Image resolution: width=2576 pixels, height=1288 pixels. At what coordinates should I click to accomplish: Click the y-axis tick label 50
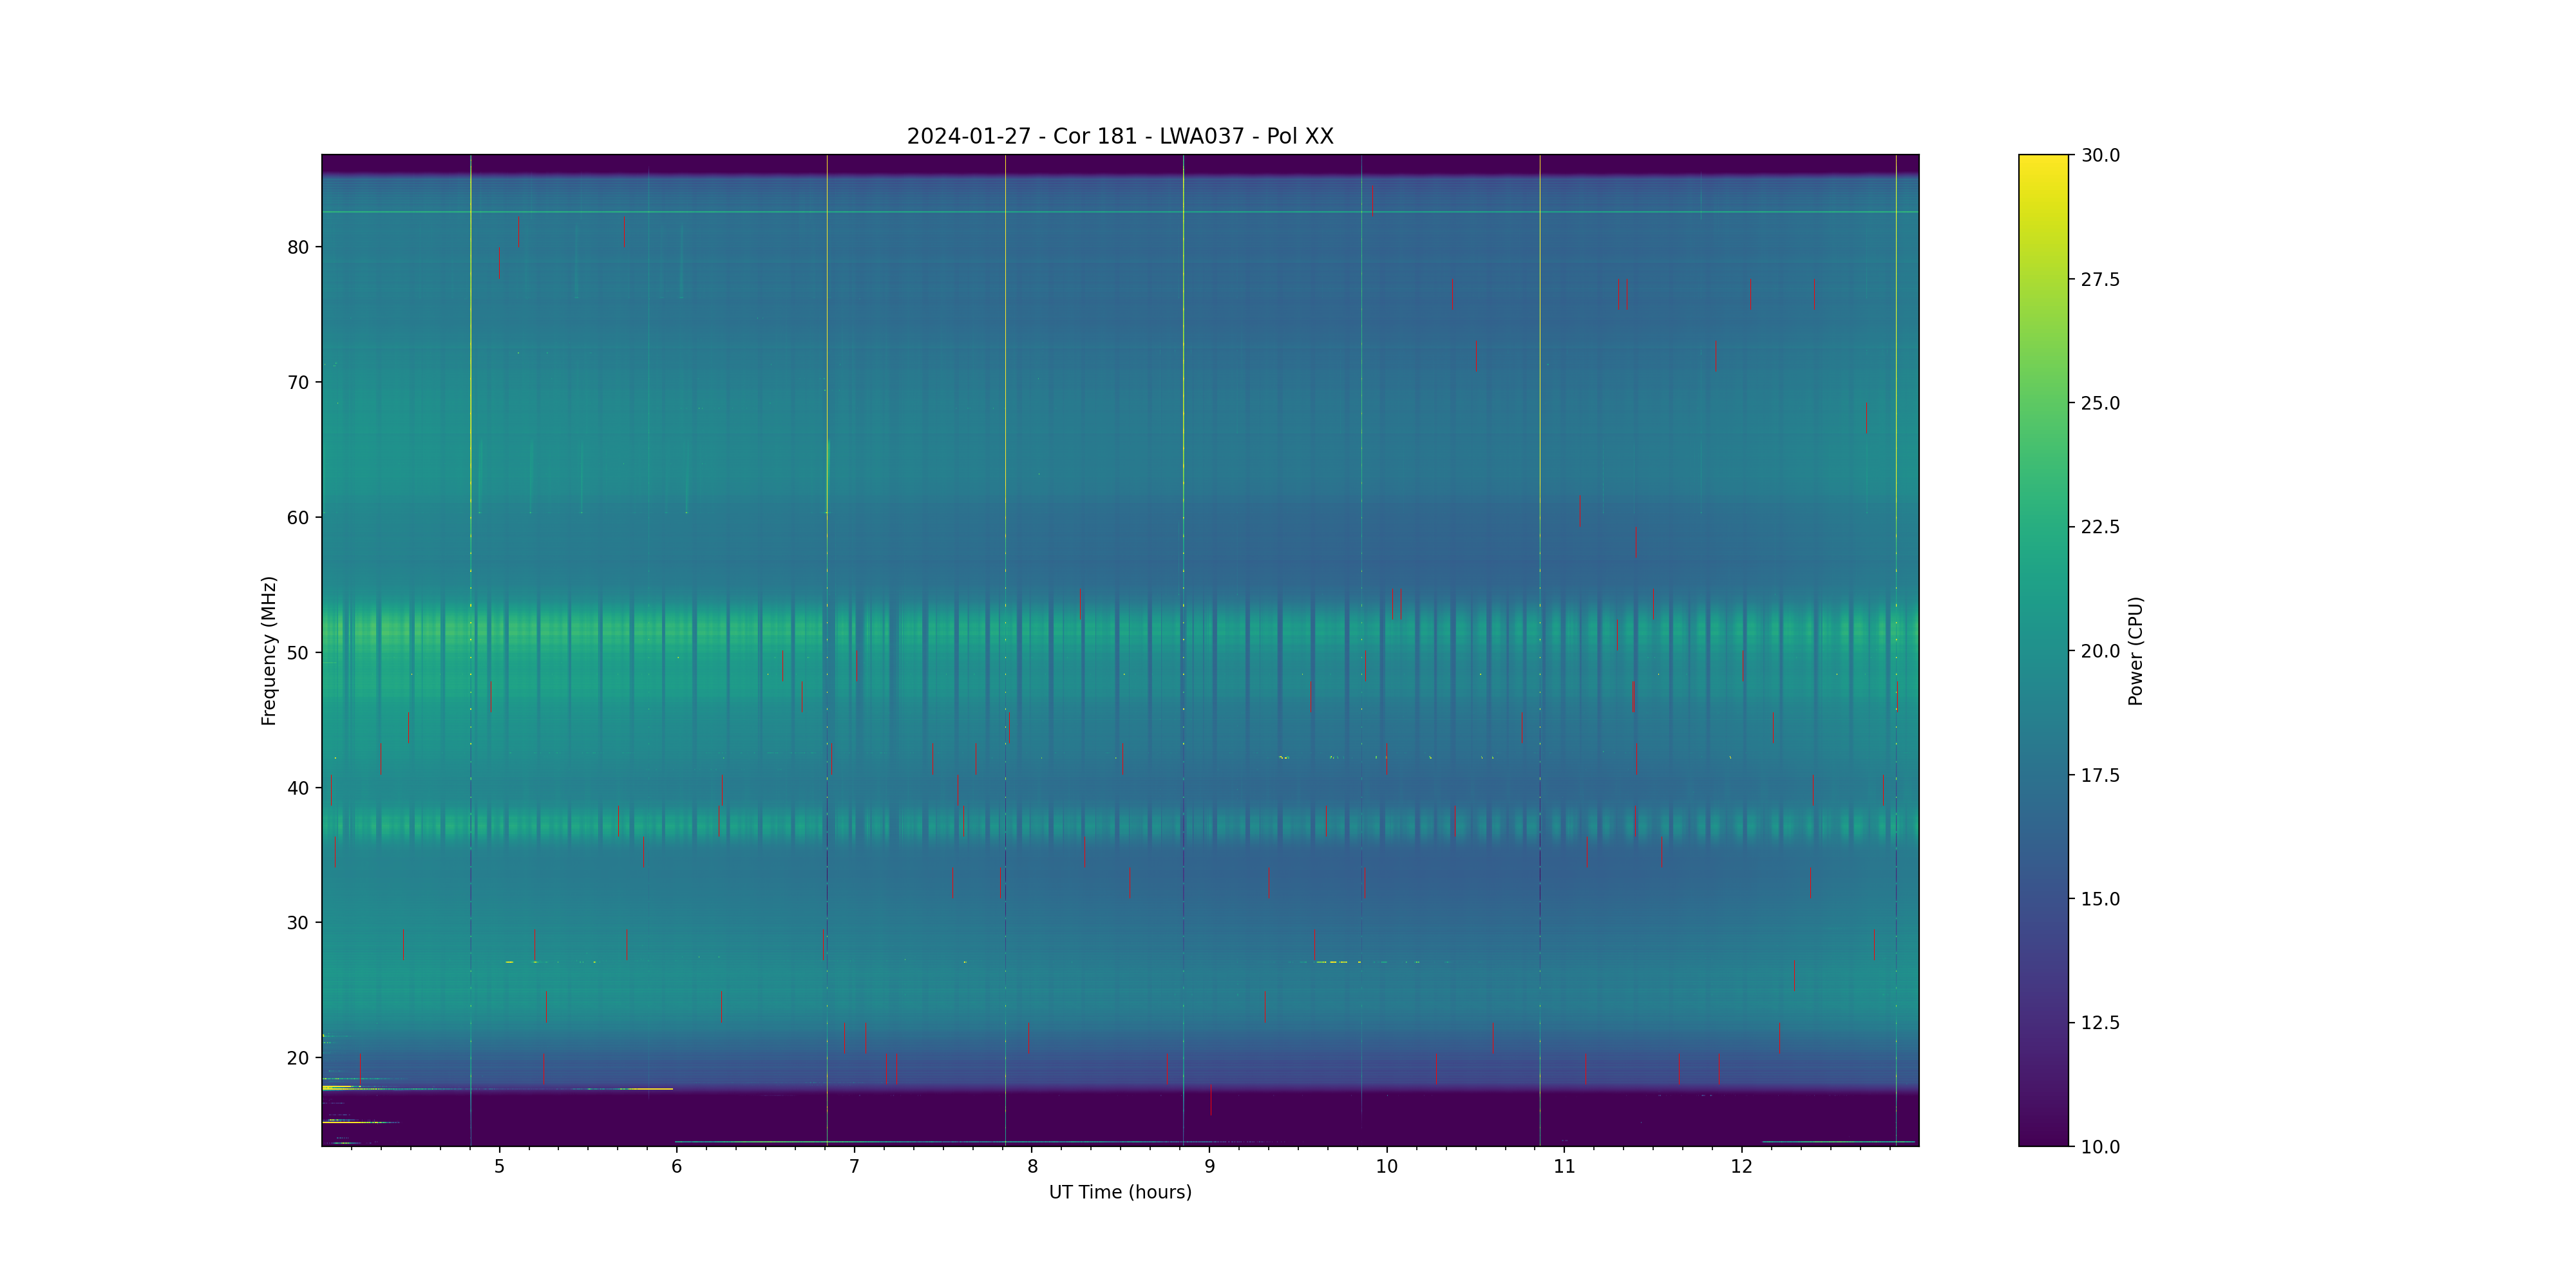click(x=298, y=653)
